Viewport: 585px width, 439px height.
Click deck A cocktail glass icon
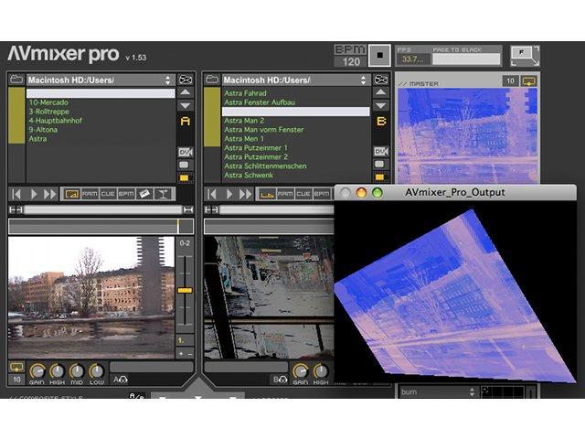pyautogui.click(x=163, y=194)
